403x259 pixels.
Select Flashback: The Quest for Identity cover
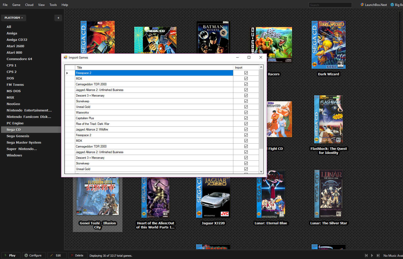(x=329, y=119)
